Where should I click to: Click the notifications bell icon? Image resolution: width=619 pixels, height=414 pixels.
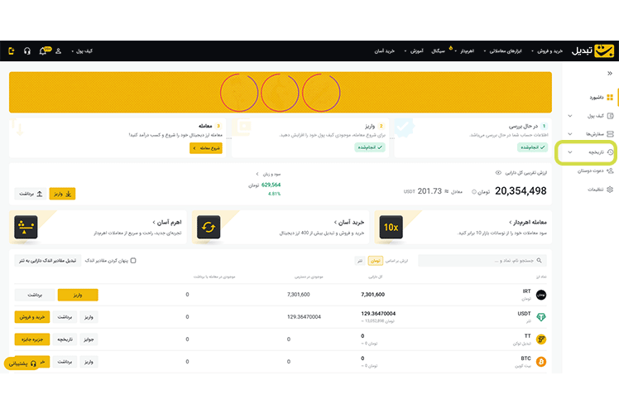pos(43,51)
